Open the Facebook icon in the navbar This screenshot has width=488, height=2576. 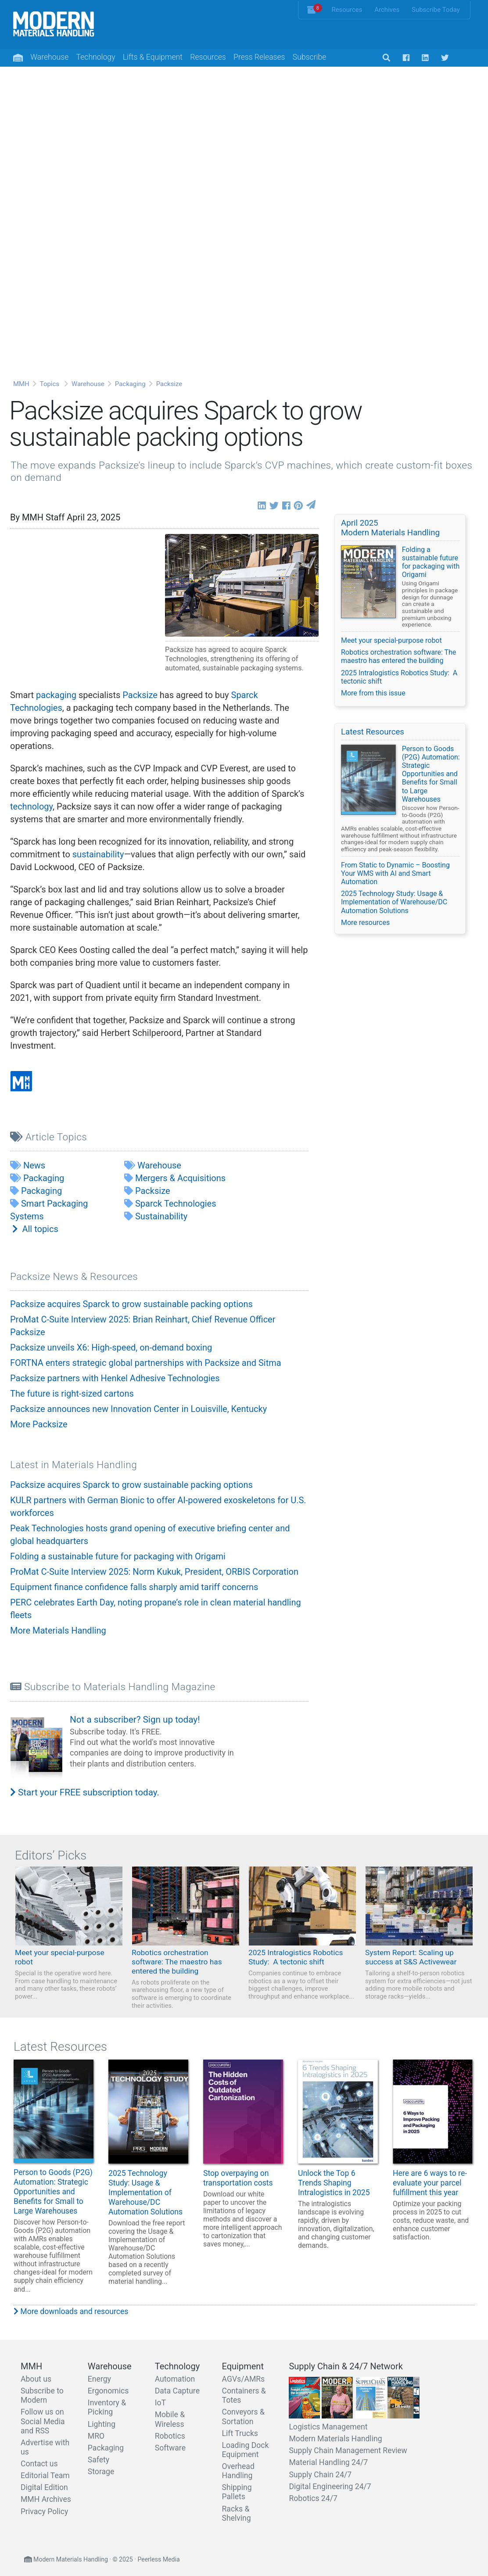point(406,58)
